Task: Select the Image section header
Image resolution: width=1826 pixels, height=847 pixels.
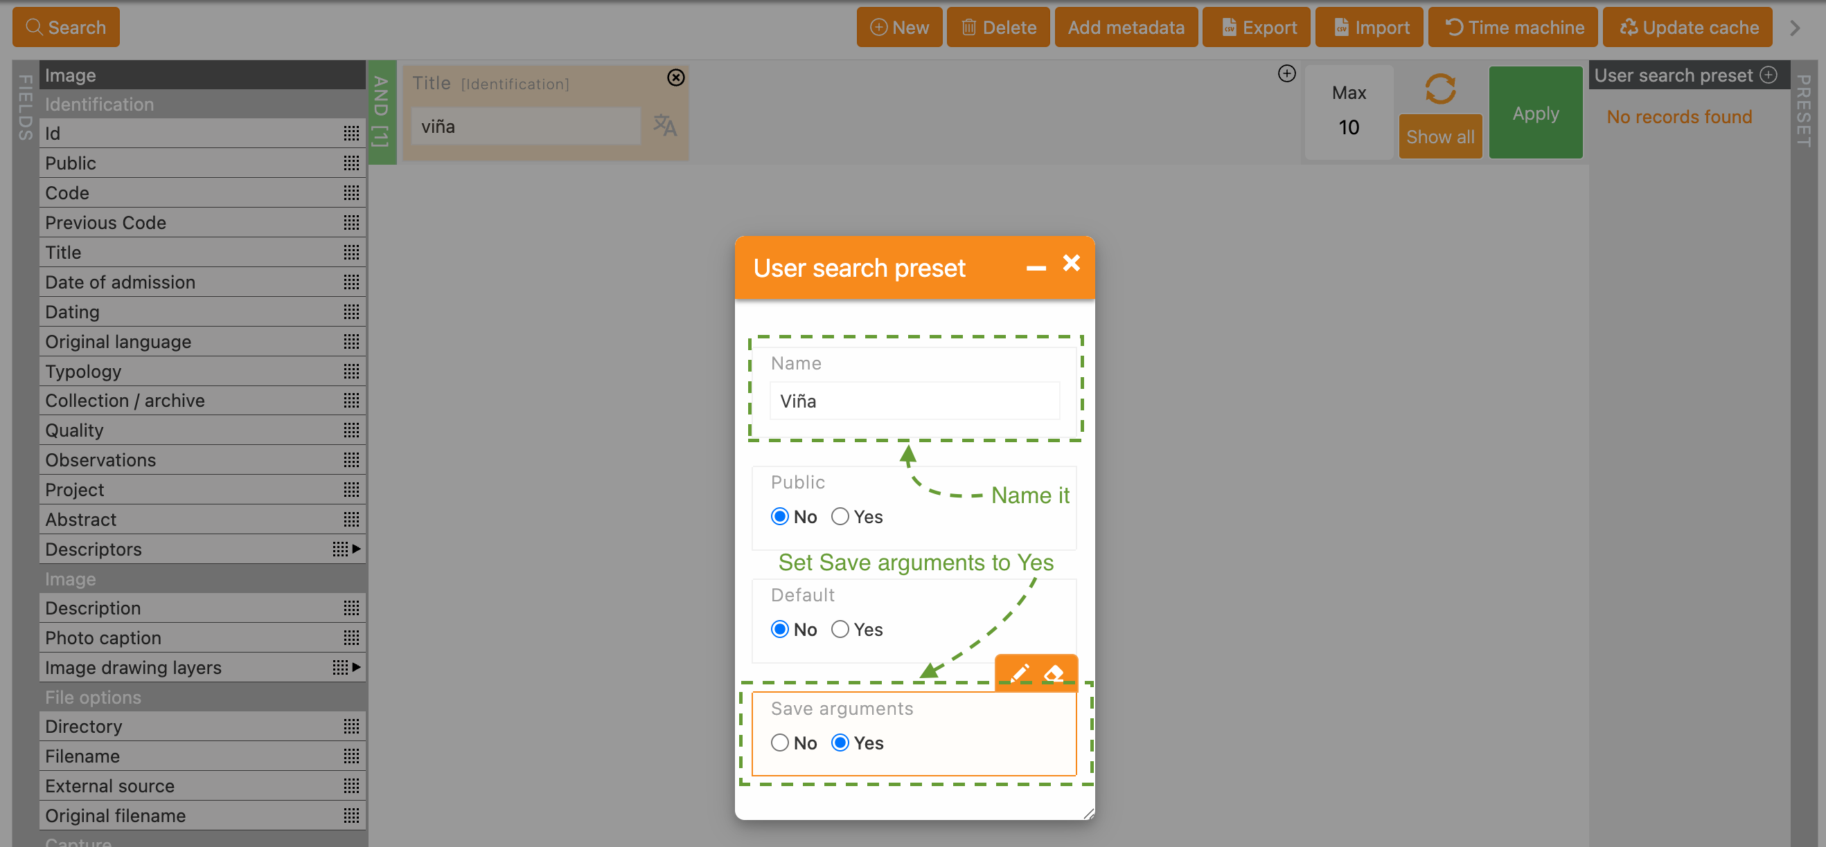Action: pos(202,75)
